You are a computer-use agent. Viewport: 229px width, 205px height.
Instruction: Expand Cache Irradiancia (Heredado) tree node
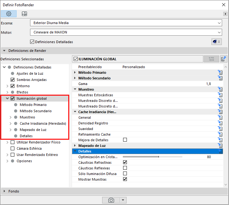[x=11, y=123]
